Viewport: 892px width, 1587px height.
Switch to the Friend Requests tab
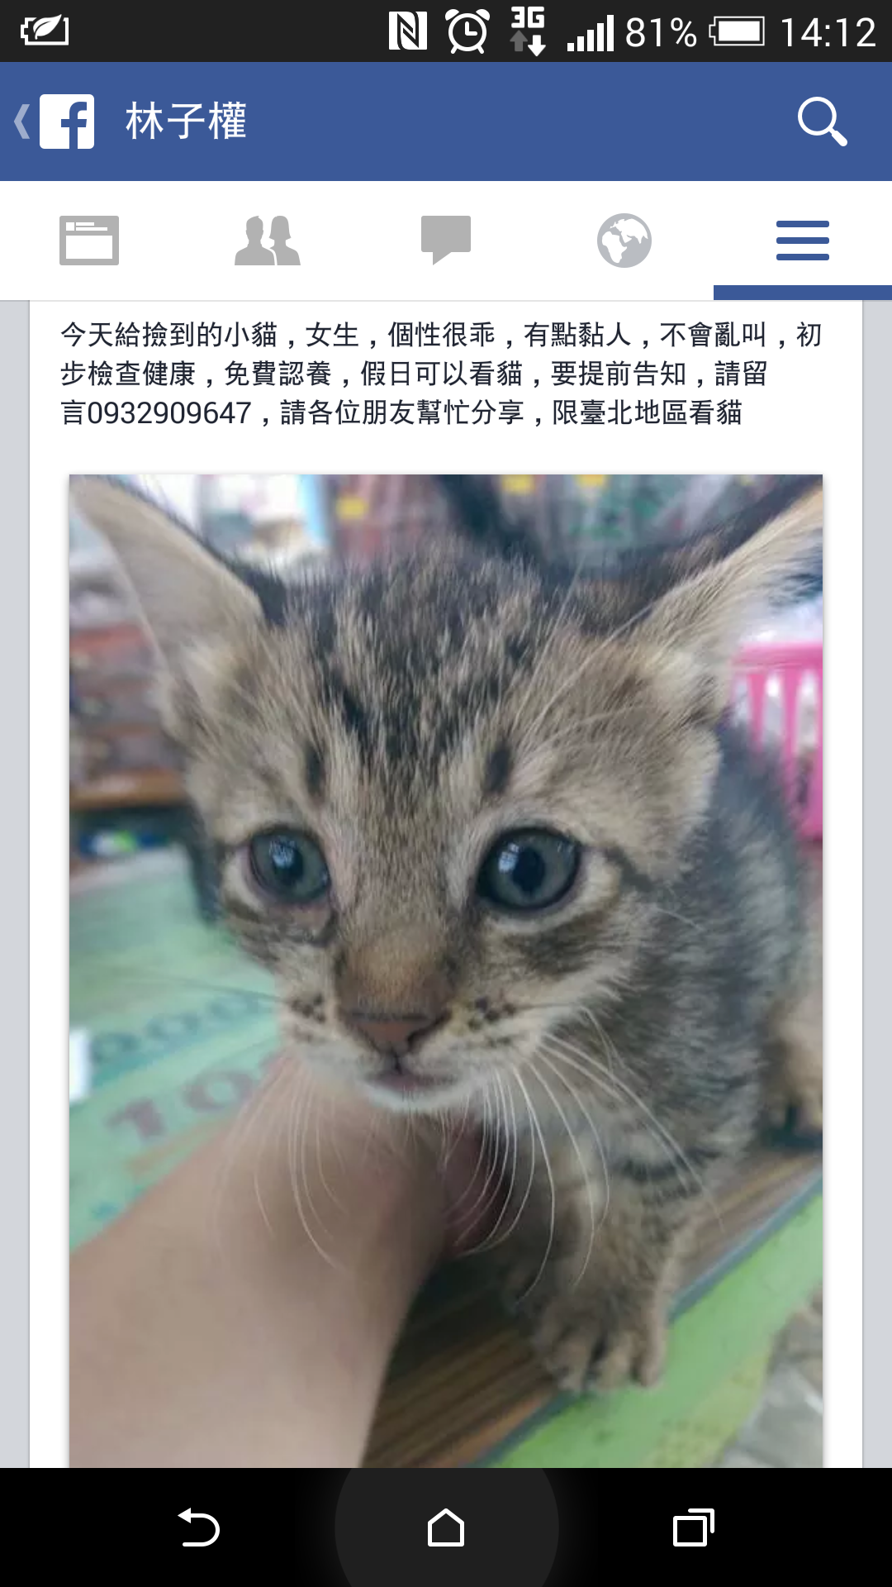268,241
